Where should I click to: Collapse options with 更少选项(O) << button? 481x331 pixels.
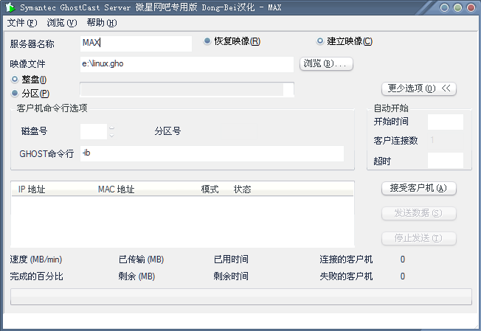(419, 89)
